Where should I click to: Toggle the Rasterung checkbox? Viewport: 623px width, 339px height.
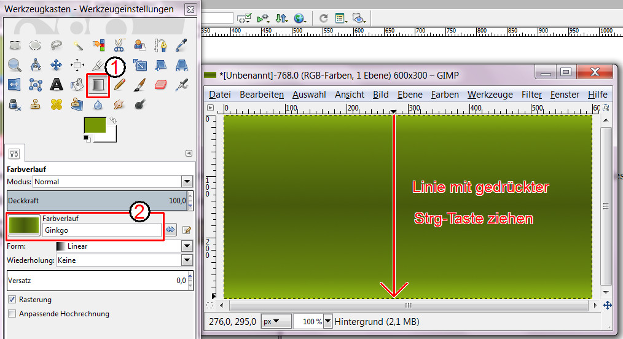tap(12, 299)
